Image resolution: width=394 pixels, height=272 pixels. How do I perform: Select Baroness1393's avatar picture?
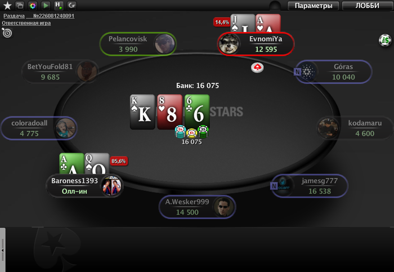[112, 186]
